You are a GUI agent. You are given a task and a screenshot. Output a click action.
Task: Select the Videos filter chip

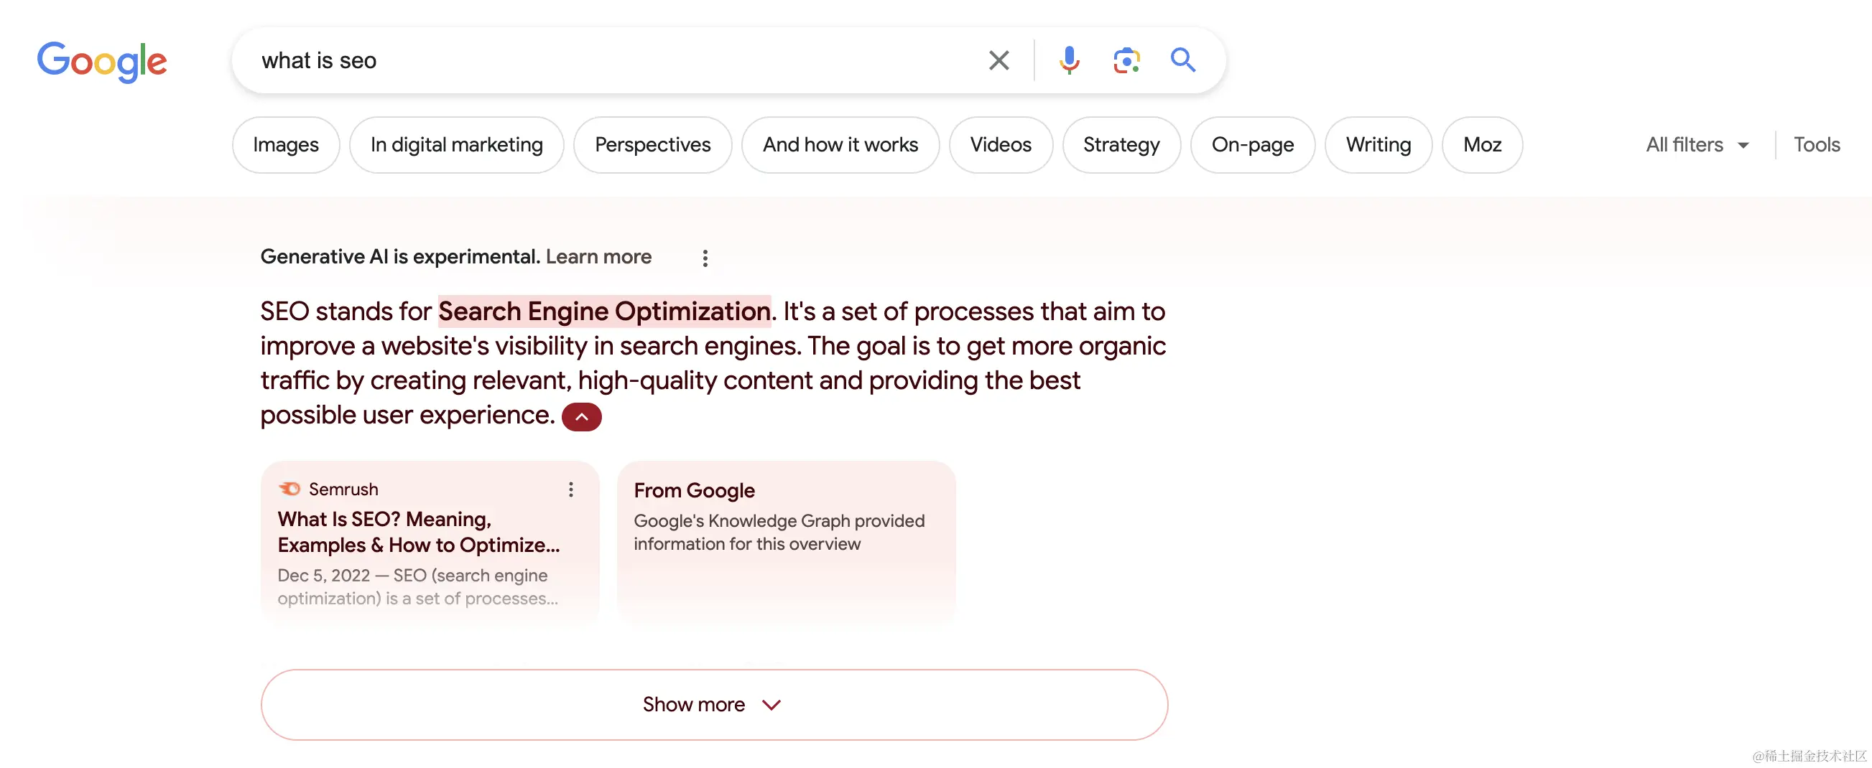point(1000,145)
